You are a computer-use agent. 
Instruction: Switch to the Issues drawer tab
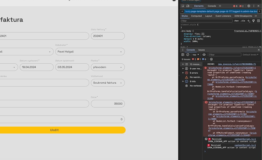(201, 50)
